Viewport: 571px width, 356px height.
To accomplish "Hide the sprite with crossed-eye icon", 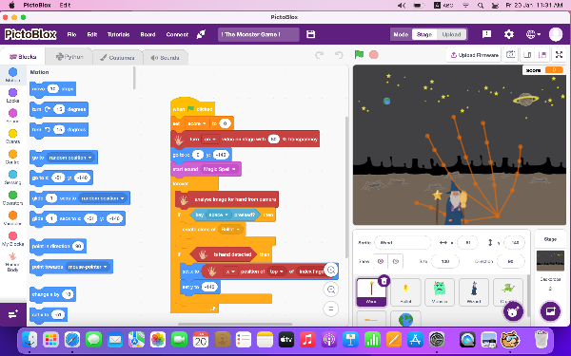I will [x=396, y=261].
